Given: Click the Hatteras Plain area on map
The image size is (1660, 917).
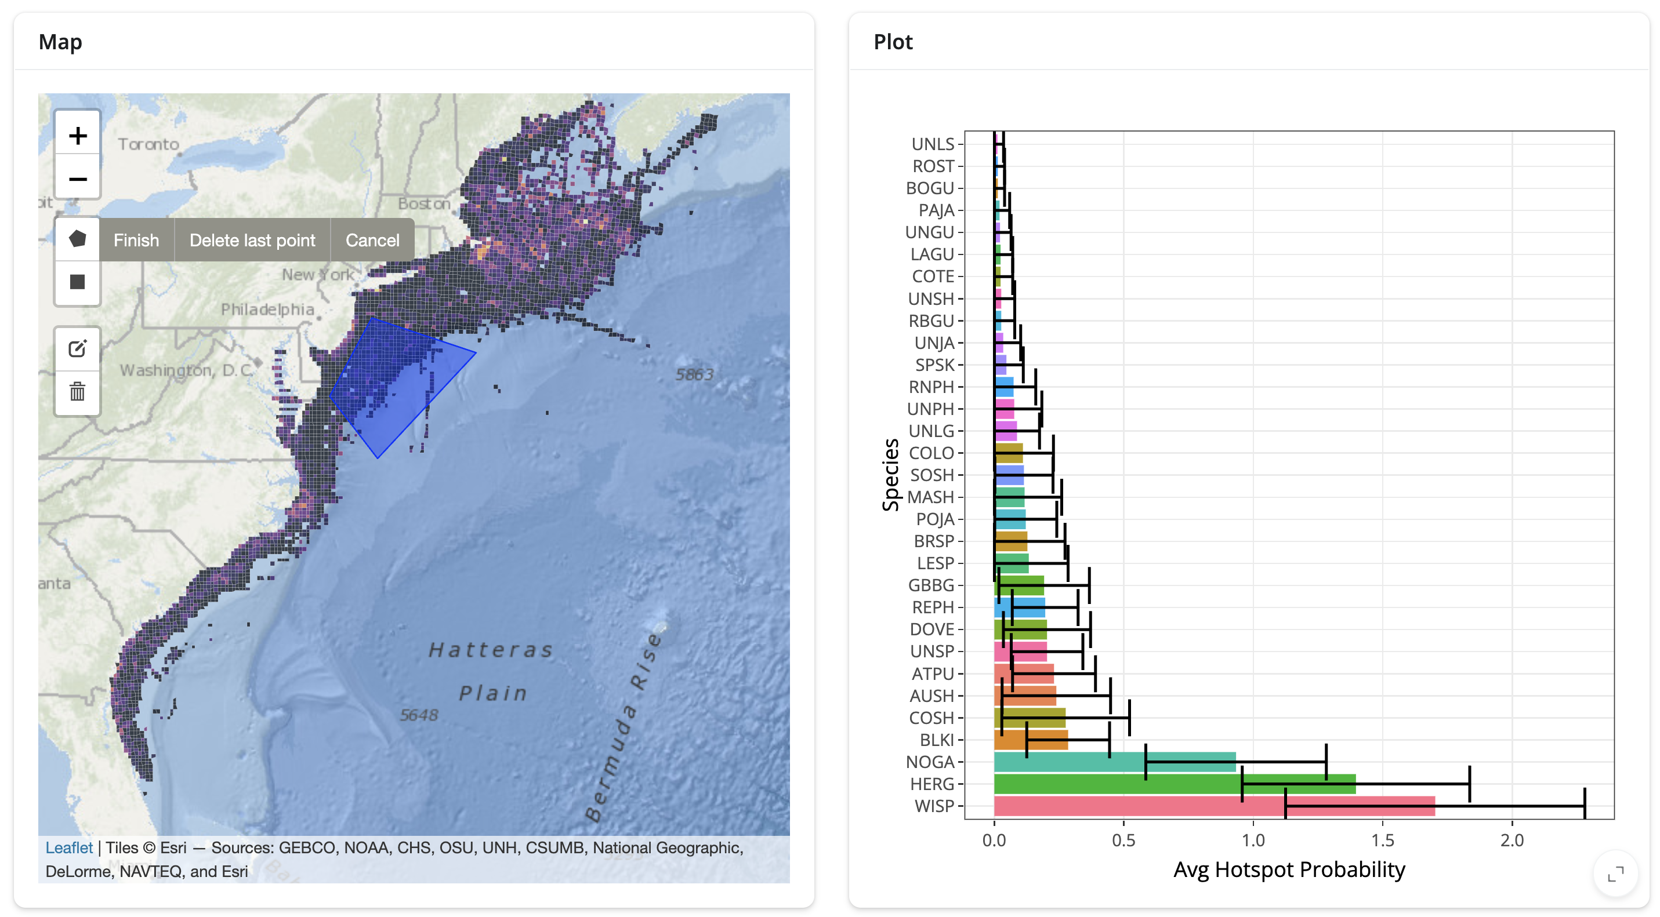Looking at the screenshot, I should coord(491,671).
